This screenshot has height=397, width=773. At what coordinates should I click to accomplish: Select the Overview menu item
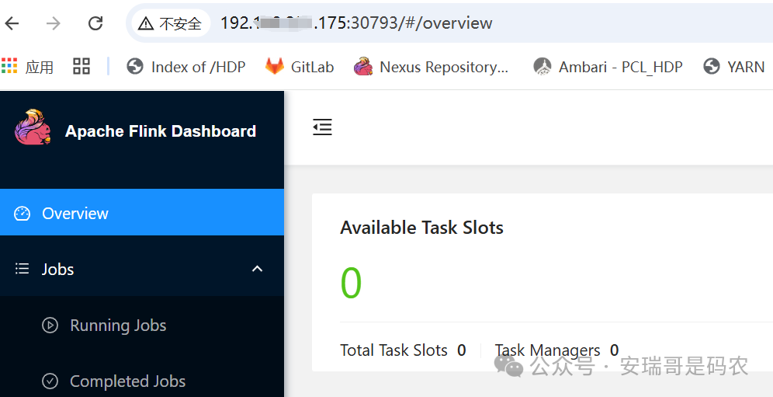pyautogui.click(x=142, y=212)
